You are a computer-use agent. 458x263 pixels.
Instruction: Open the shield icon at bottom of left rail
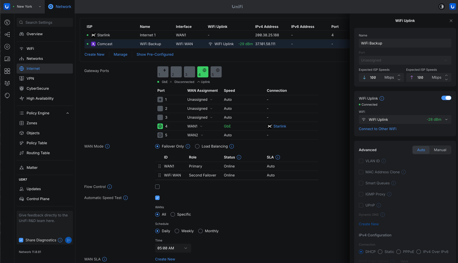tap(7, 95)
